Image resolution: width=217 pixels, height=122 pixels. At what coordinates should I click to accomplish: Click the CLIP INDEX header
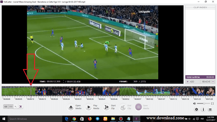pyautogui.click(x=200, y=7)
